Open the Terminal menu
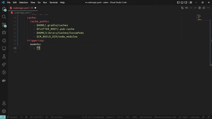 pyautogui.click(x=53, y=2)
